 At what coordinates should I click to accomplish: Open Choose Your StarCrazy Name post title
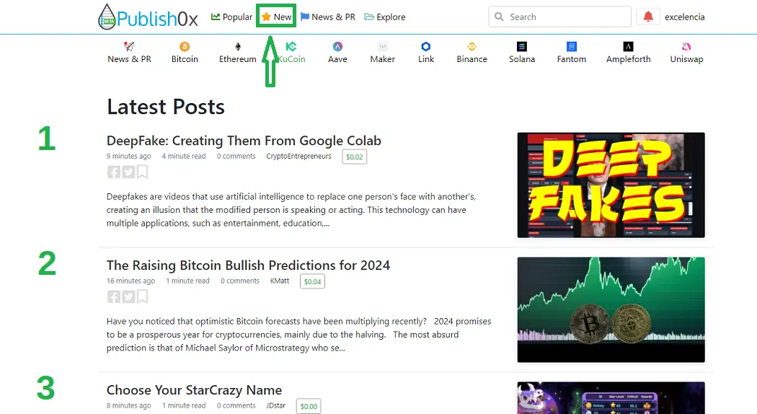tap(194, 390)
